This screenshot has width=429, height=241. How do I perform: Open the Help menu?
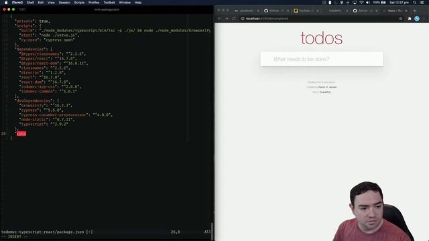pos(138,3)
